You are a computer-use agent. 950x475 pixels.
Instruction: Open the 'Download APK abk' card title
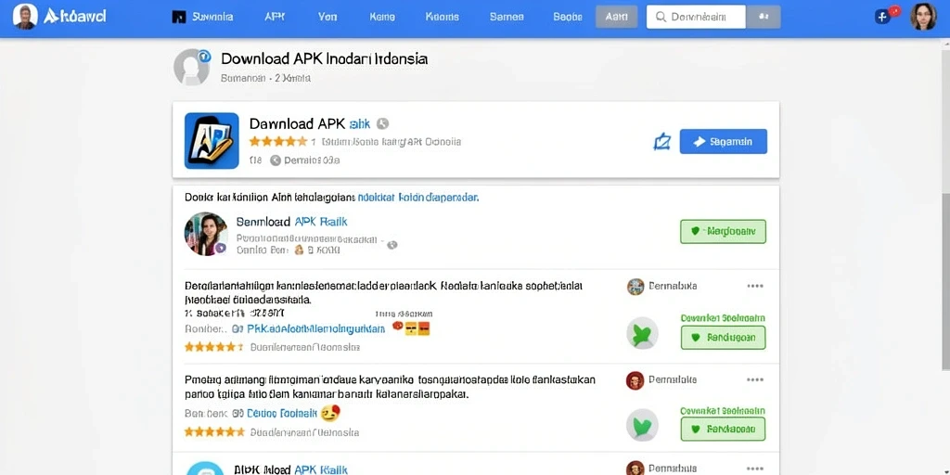[x=310, y=123]
